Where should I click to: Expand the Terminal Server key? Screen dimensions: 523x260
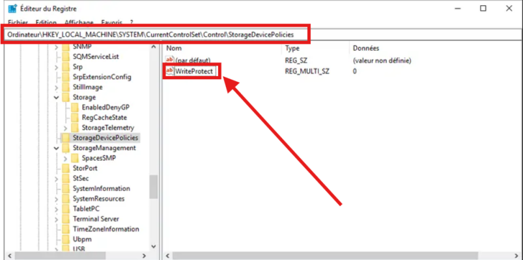[x=57, y=219]
